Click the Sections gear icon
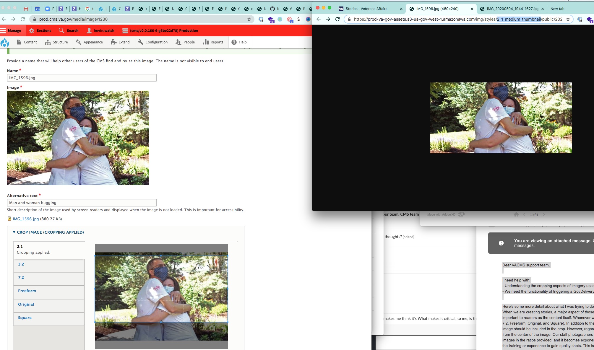This screenshot has height=350, width=594. coord(32,30)
